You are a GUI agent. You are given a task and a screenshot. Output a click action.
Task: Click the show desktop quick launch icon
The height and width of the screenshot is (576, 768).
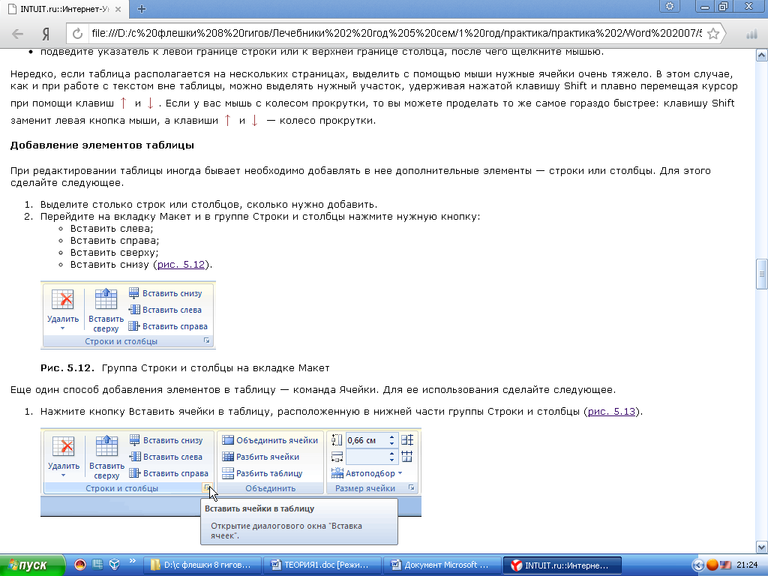click(x=97, y=565)
